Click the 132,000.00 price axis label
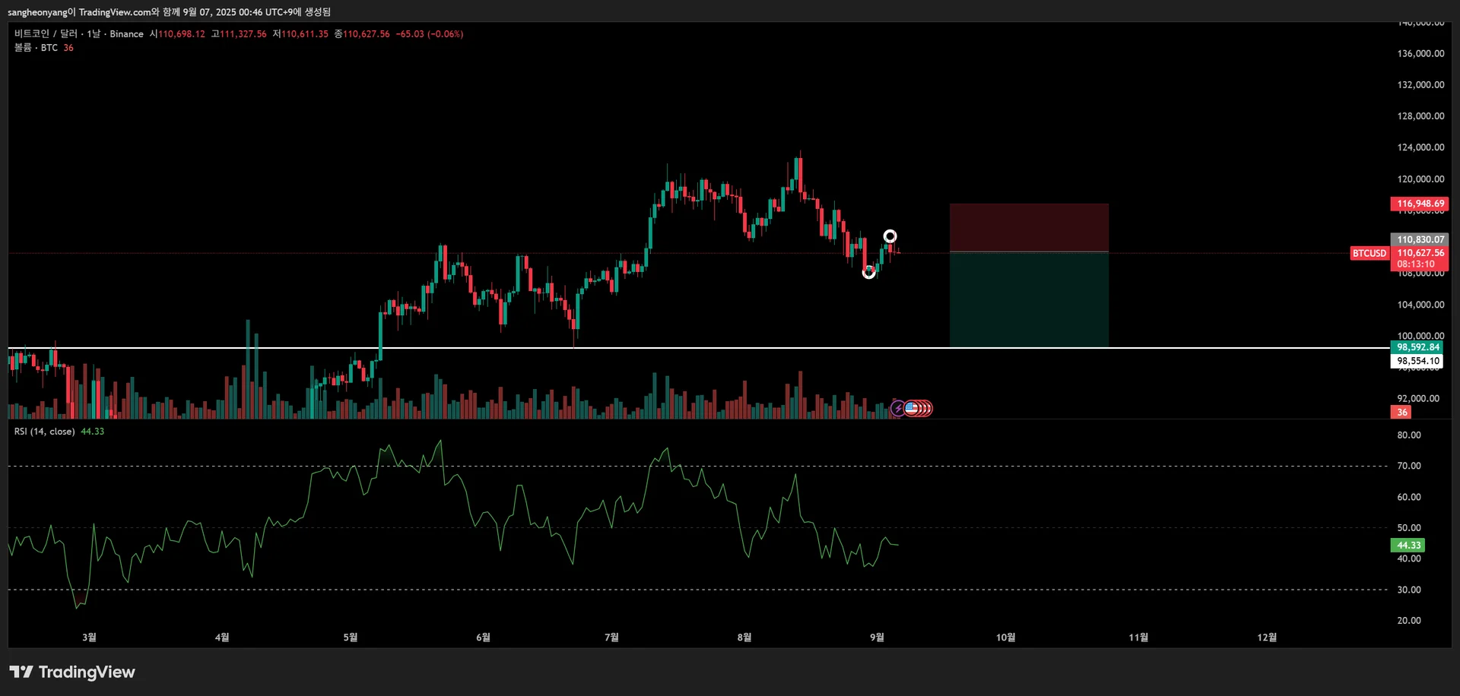The width and height of the screenshot is (1460, 696). point(1420,84)
